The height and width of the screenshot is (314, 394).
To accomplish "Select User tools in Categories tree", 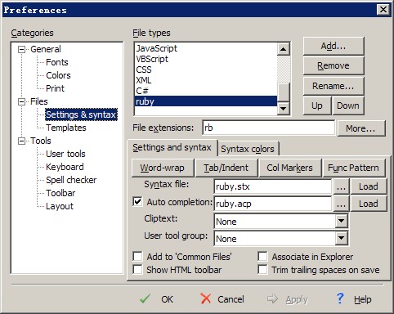I will pos(65,154).
